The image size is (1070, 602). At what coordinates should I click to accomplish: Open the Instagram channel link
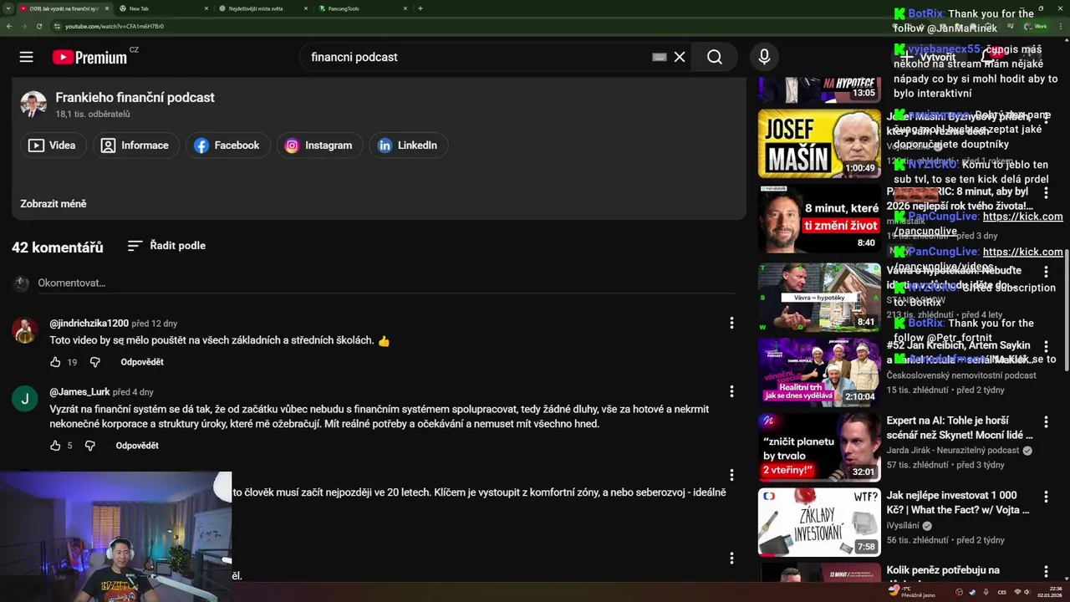click(x=319, y=145)
